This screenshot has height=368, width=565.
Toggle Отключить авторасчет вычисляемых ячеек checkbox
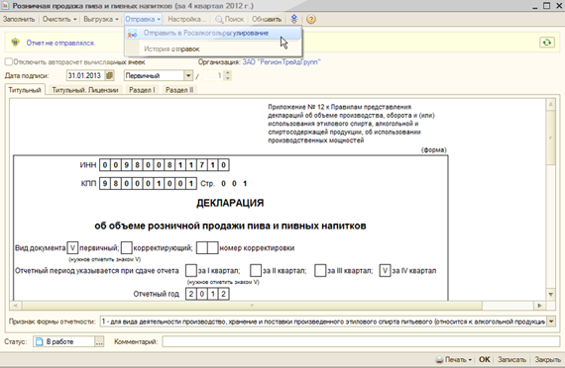9,62
